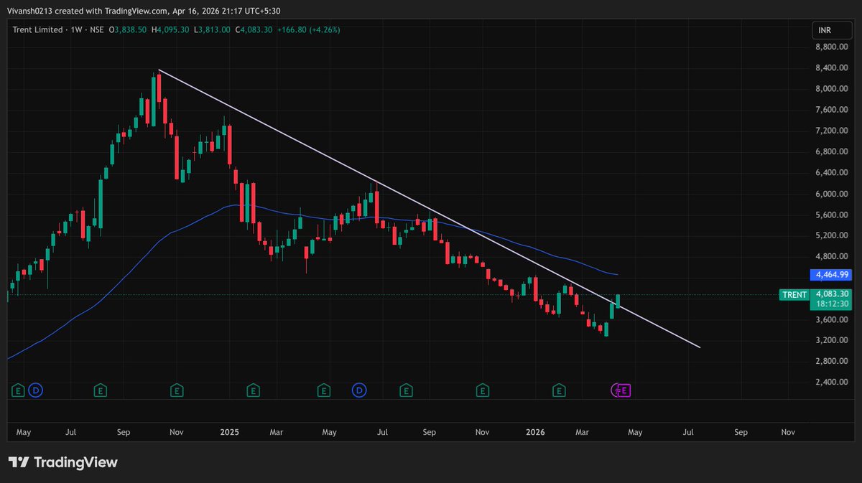Click the low value L3,813.00
The width and height of the screenshot is (862, 483).
point(211,29)
